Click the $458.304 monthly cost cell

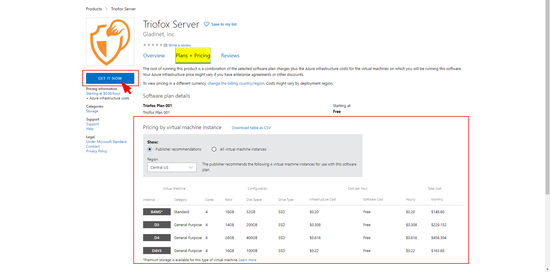(439, 238)
